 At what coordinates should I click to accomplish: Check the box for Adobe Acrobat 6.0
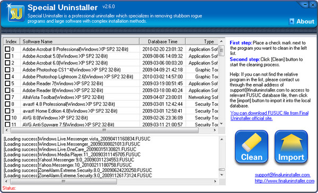click(7, 63)
